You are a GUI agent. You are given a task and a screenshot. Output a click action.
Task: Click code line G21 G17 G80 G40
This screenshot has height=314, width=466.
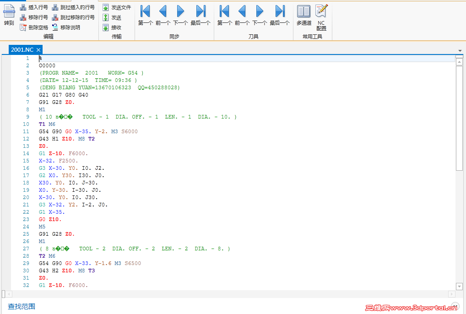pos(63,95)
